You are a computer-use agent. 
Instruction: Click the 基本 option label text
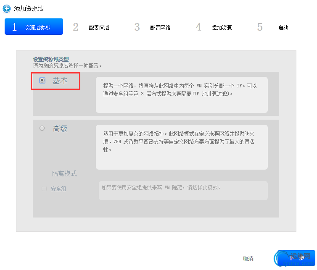click(x=60, y=81)
